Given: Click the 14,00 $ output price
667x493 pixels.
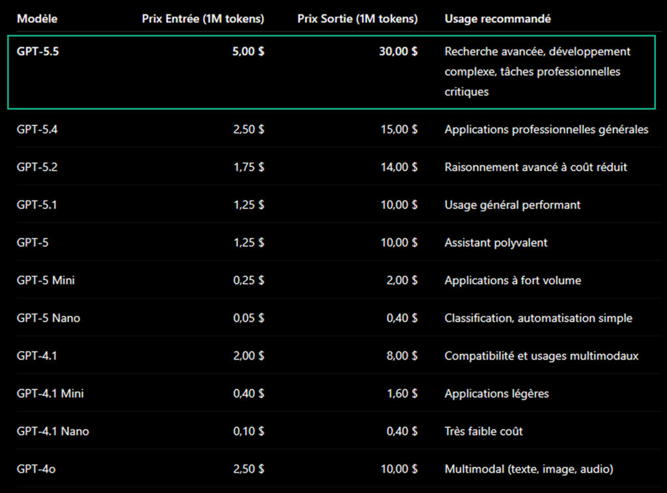Looking at the screenshot, I should tap(399, 167).
